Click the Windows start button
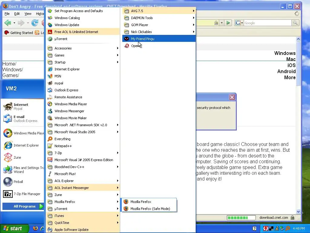The width and height of the screenshot is (310, 233). click(x=14, y=228)
